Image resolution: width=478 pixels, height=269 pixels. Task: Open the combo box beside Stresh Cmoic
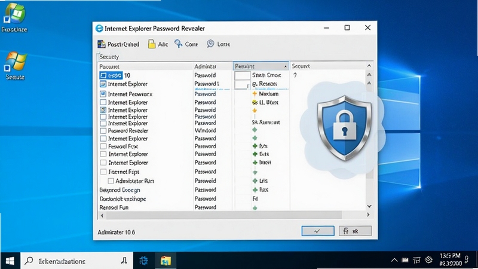[243, 75]
